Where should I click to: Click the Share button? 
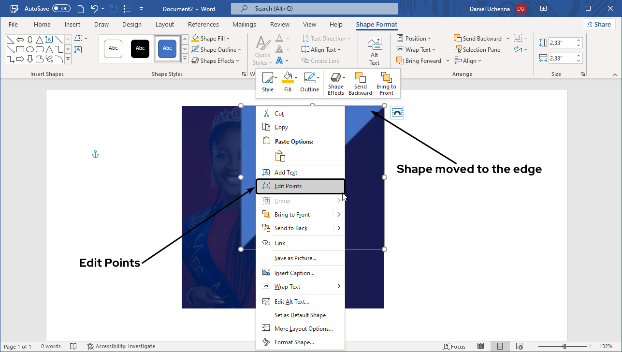click(599, 25)
